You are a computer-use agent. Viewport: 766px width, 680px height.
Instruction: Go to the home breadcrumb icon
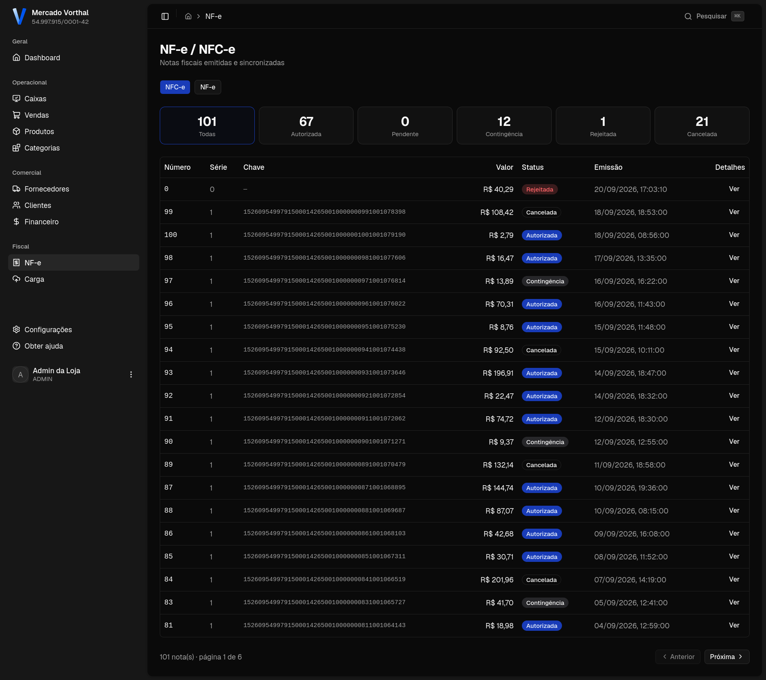tap(188, 16)
